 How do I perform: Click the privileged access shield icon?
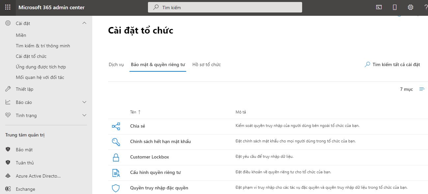[x=116, y=188]
